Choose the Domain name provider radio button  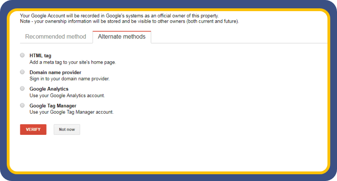point(22,72)
